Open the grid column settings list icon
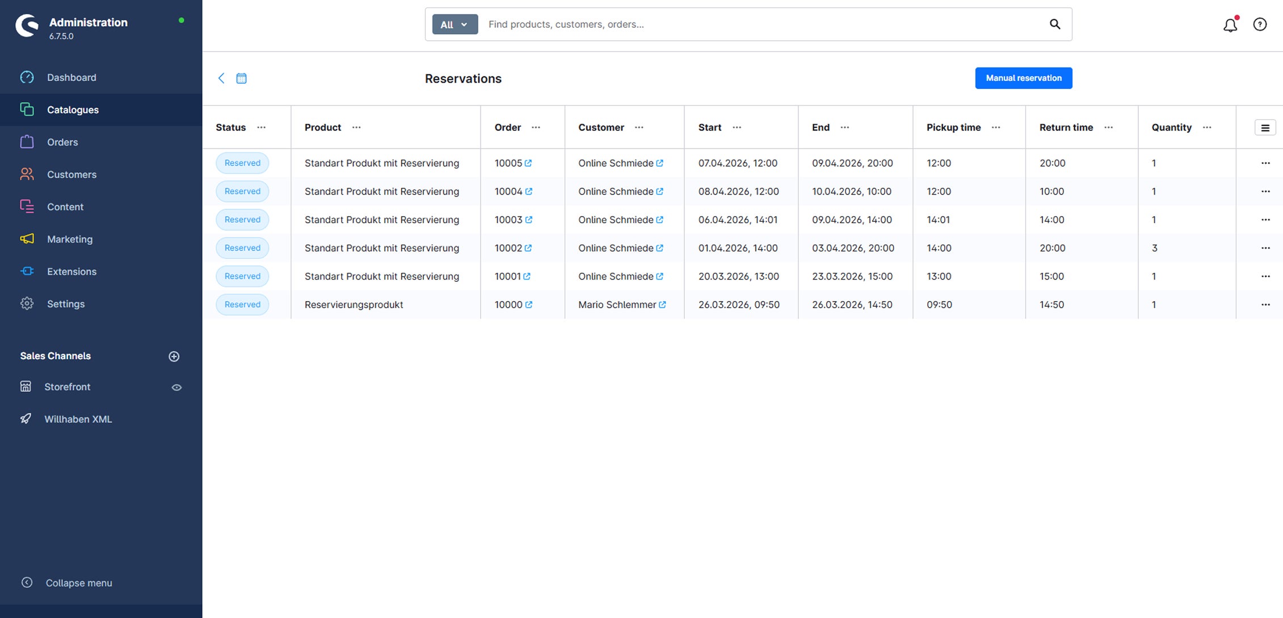Image resolution: width=1283 pixels, height=618 pixels. (1265, 128)
